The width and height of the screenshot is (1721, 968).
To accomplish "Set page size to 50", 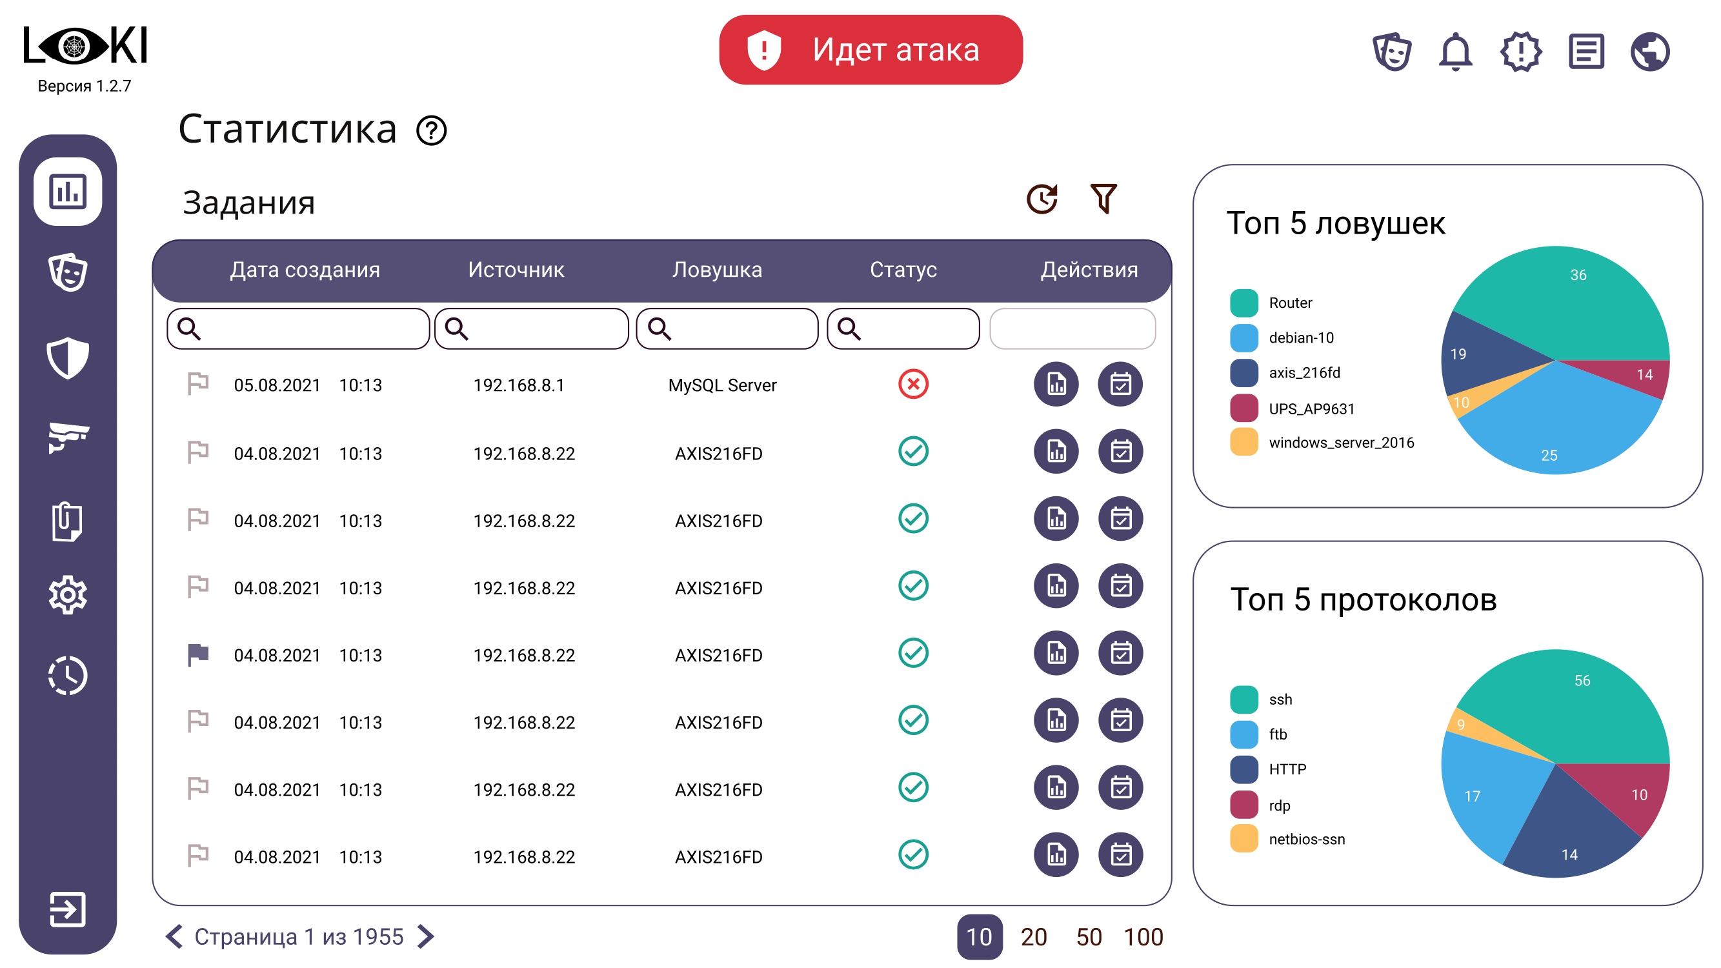I will (1089, 936).
